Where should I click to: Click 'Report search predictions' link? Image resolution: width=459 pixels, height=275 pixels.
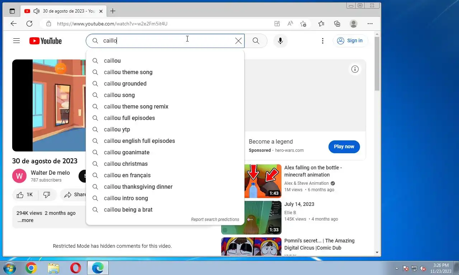(215, 219)
